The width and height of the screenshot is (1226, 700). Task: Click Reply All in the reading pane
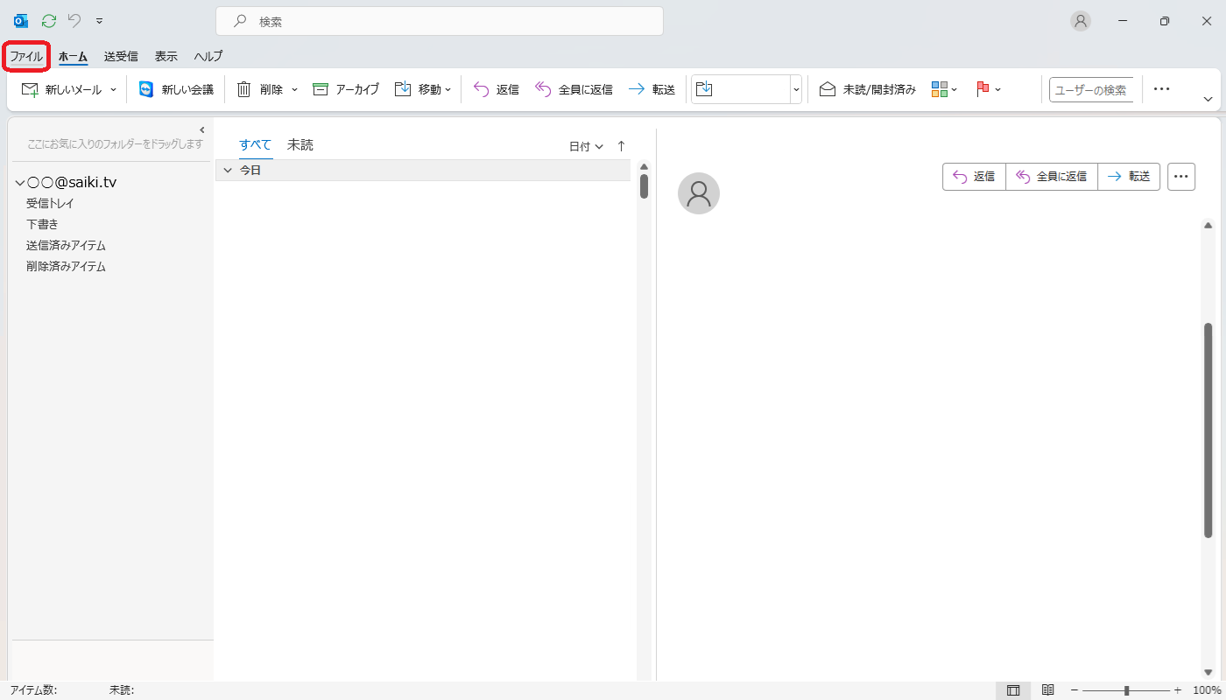tap(1051, 177)
